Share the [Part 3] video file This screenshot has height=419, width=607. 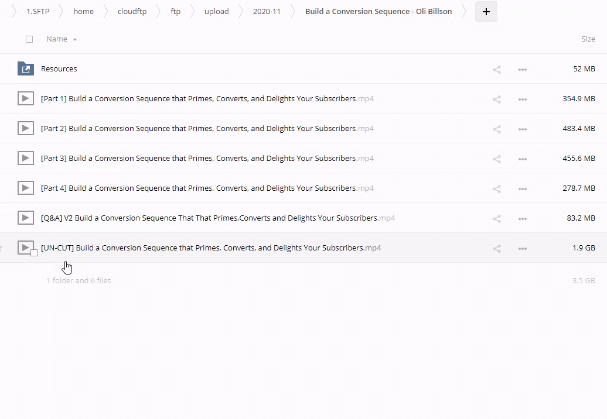pos(496,159)
